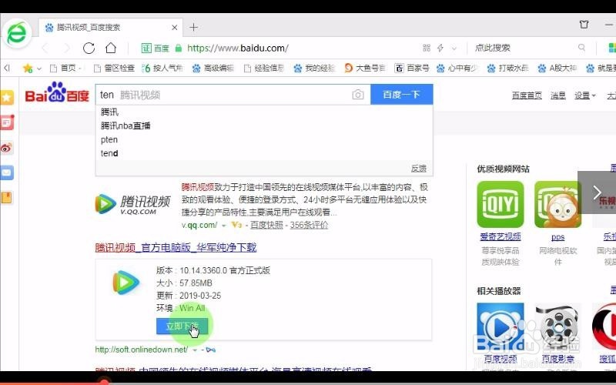Open the v.qq.com/ result link
Viewport: 616px width, 385px height.
click(x=199, y=225)
